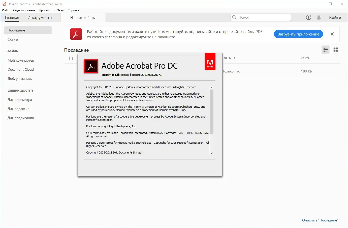Viewport: 348px width, 228px height.
Task: Toggle the select-all checkbox in file list
Action: [x=71, y=58]
